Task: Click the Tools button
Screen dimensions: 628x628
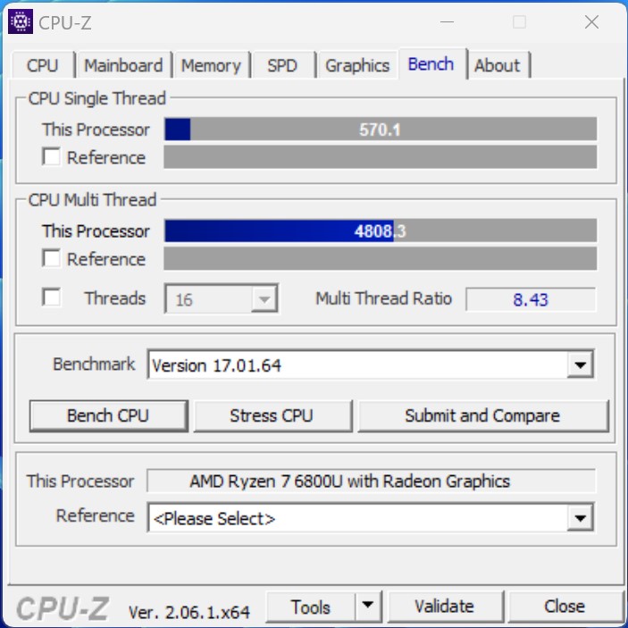Action: (310, 606)
